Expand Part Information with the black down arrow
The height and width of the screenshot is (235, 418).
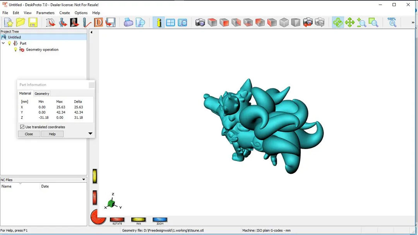[90, 134]
